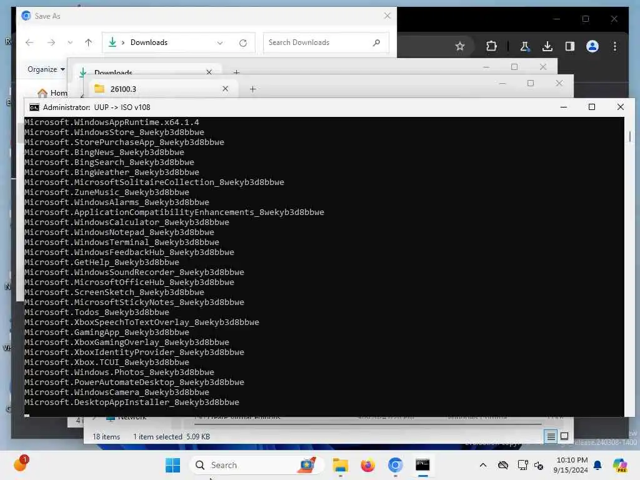
Task: Click the command prompt title bar icon
Action: click(x=34, y=107)
